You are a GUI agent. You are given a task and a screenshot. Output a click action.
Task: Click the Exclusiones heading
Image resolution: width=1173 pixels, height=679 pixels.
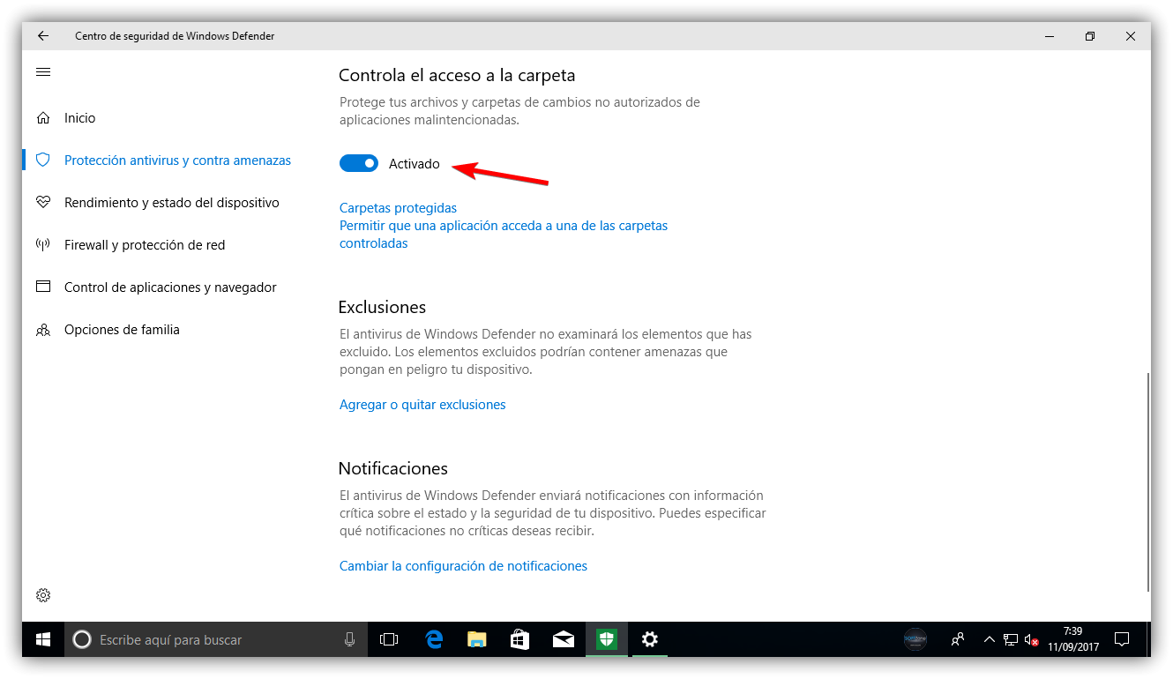click(x=382, y=307)
